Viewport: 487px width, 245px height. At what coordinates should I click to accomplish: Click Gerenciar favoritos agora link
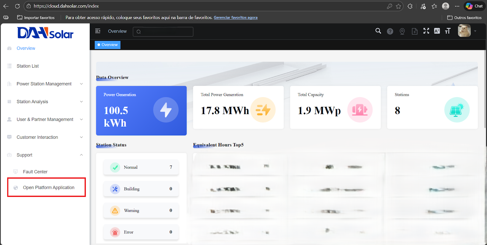(x=235, y=18)
